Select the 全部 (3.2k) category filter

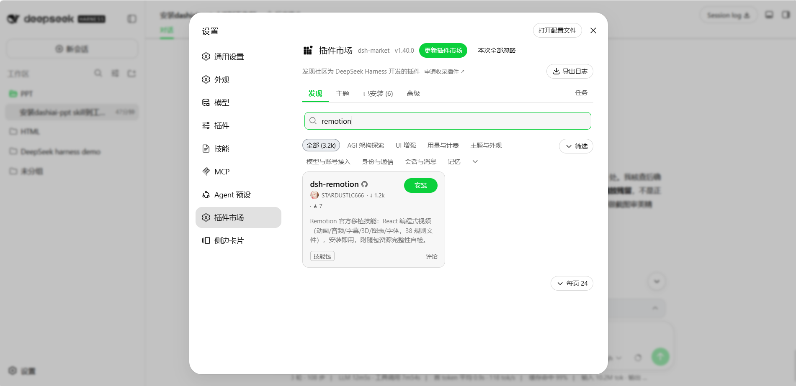pyautogui.click(x=321, y=146)
